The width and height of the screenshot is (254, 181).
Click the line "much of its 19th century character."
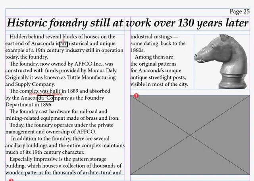click(45, 152)
